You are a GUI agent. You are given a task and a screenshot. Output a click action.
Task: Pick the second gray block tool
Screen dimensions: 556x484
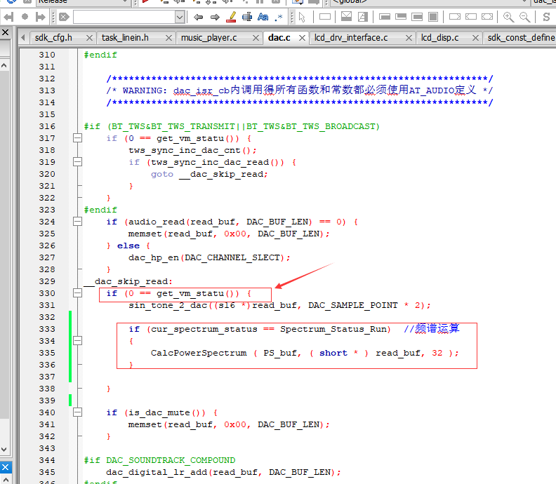(x=401, y=17)
